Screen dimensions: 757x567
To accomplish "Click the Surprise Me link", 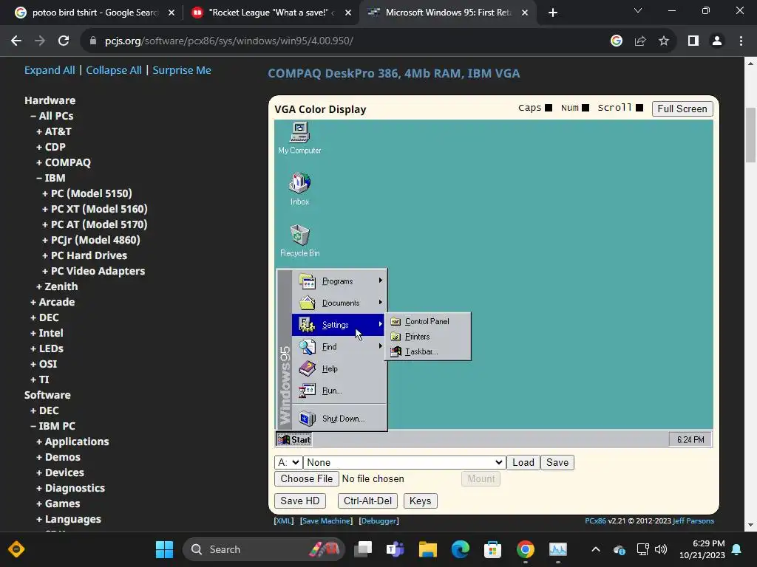I will point(182,70).
